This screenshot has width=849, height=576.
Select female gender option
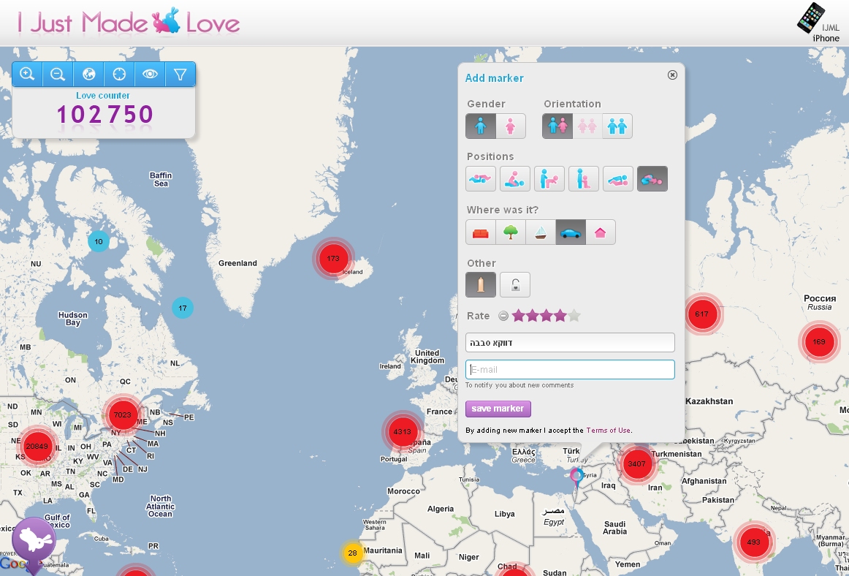click(x=511, y=126)
